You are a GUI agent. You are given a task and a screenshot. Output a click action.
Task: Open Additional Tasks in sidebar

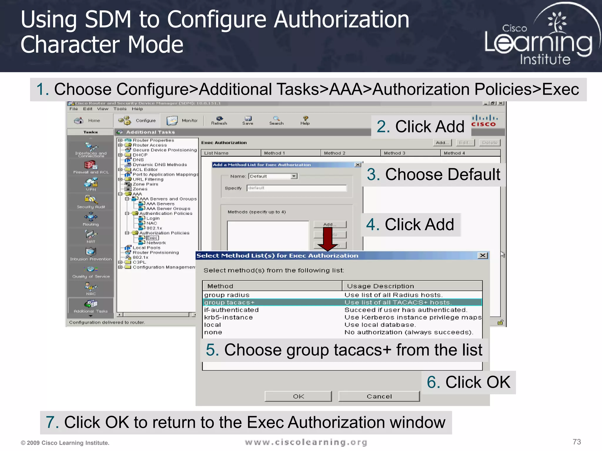coord(91,306)
